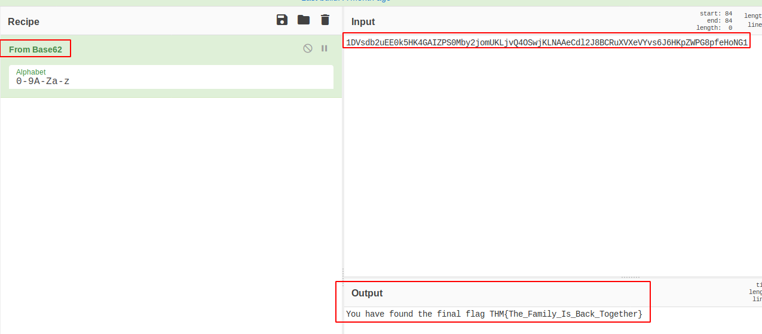762x334 pixels.
Task: Select the From Base62 operation title
Action: click(35, 50)
